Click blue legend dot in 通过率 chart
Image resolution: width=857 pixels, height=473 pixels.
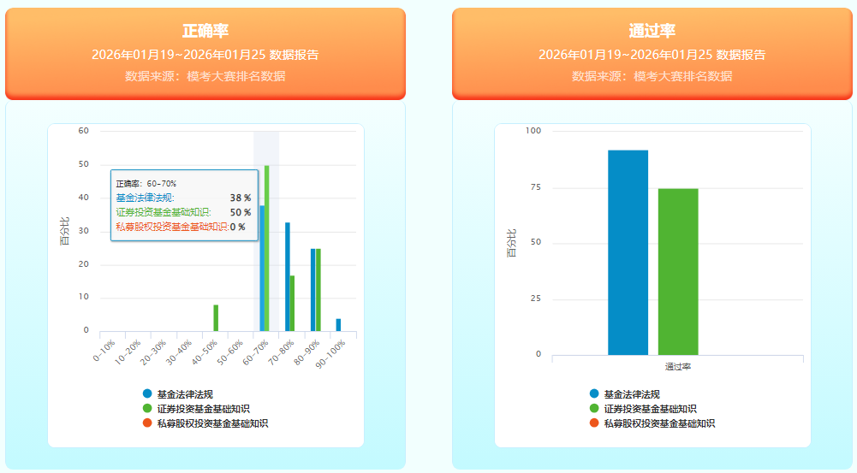[x=595, y=394]
